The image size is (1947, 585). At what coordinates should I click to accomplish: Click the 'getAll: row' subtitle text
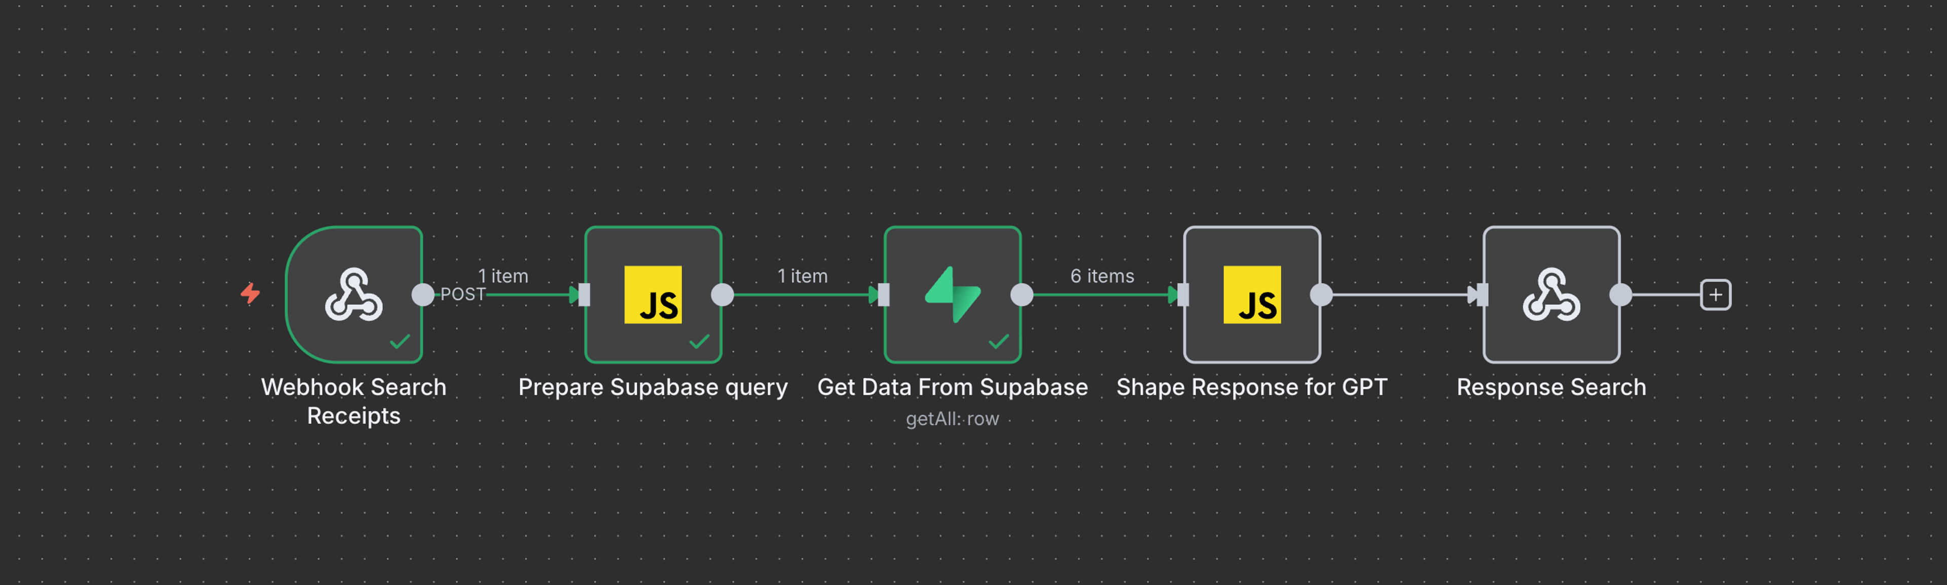pyautogui.click(x=952, y=419)
